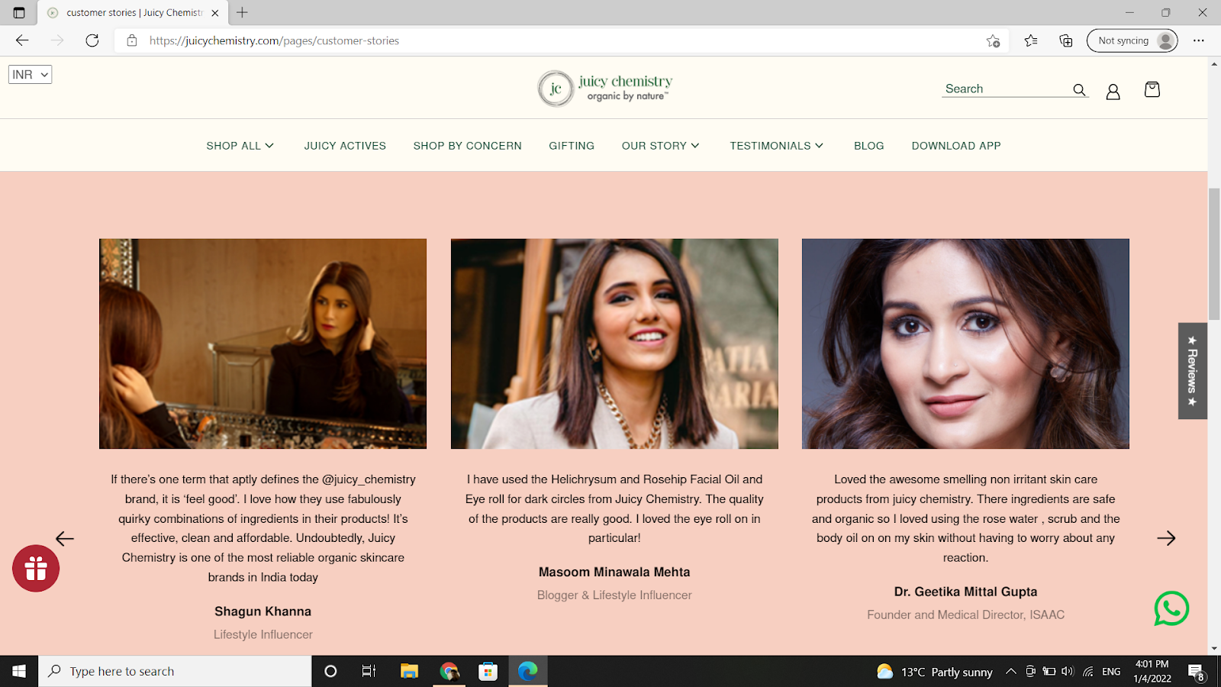Screen dimensions: 1221x687
Task: Show hidden system tray icons
Action: 1010,672
